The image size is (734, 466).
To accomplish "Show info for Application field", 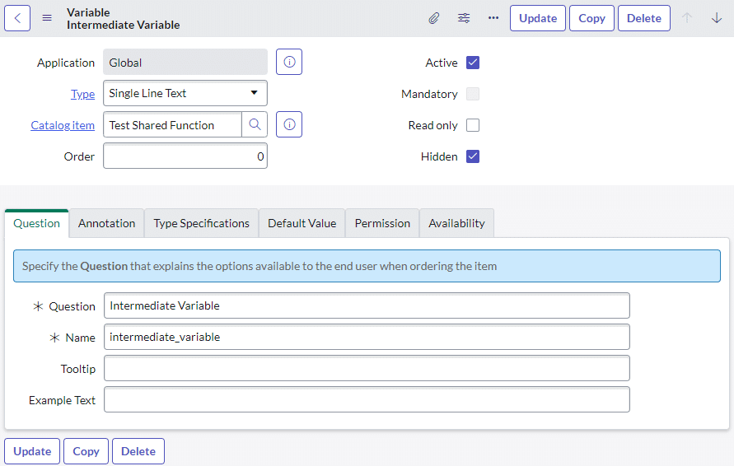I will coord(289,62).
